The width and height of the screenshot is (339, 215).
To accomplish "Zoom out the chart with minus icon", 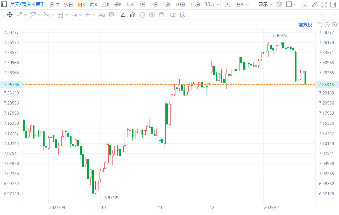I will click(327, 25).
